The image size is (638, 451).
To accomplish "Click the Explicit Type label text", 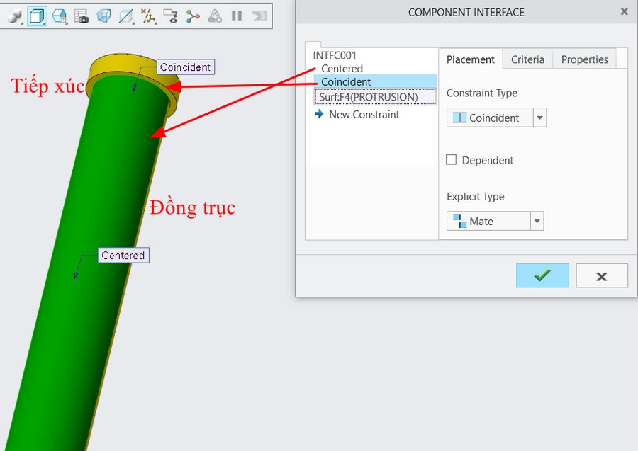I will [475, 197].
